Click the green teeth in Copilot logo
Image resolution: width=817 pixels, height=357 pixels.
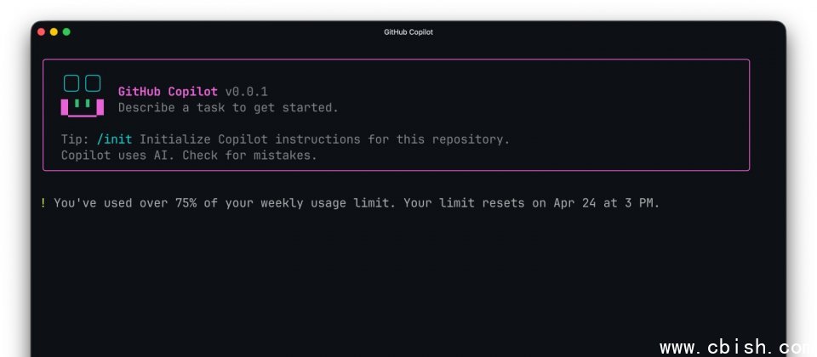coord(83,104)
